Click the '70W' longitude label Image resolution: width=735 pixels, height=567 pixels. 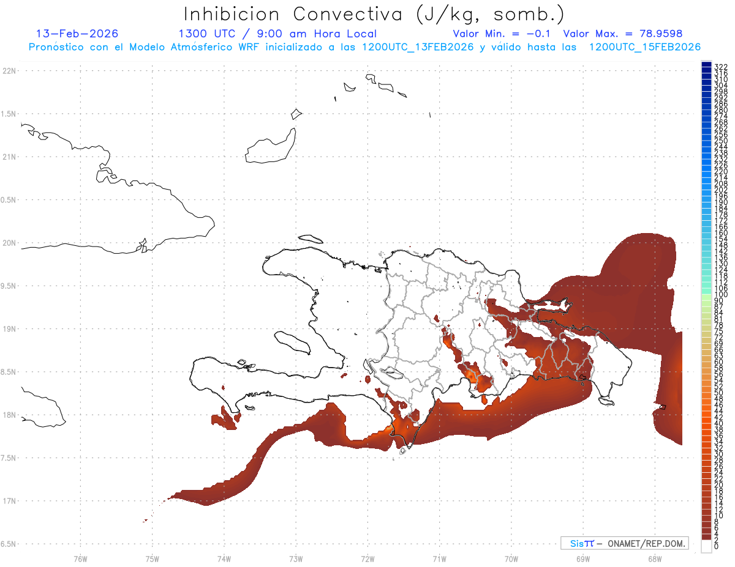[511, 558]
